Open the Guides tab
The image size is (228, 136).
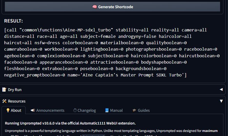(141, 110)
